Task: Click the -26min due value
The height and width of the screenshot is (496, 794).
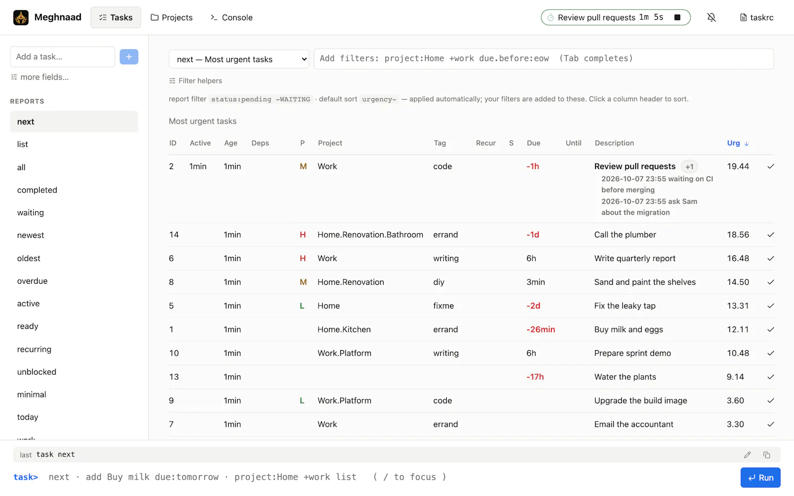Action: coord(540,329)
